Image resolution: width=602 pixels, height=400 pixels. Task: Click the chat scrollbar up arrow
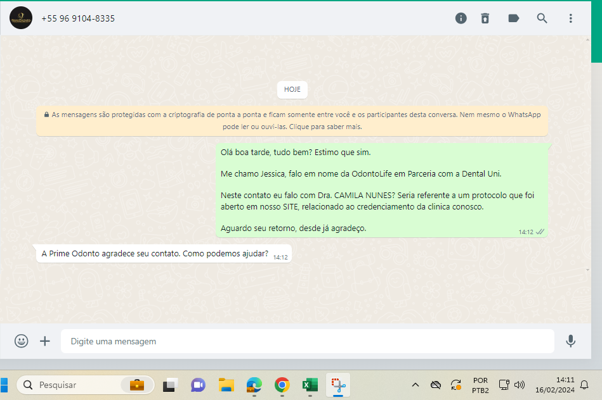tap(587, 39)
